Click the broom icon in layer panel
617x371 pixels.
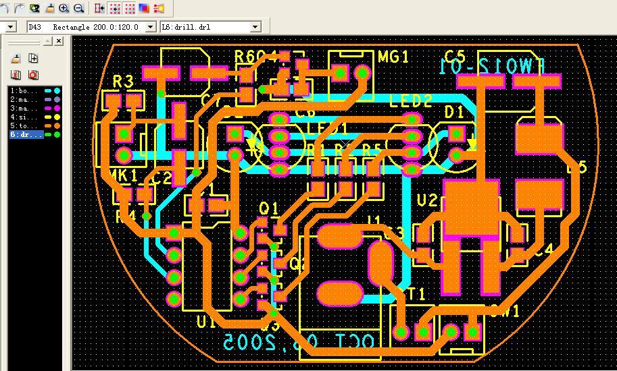click(x=16, y=59)
